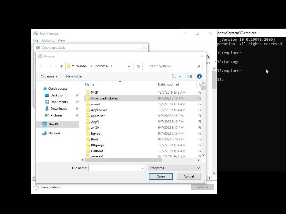This screenshot has height=214, width=286.
Task: Expand hidden path via double chevron in address bar
Action: (73, 66)
